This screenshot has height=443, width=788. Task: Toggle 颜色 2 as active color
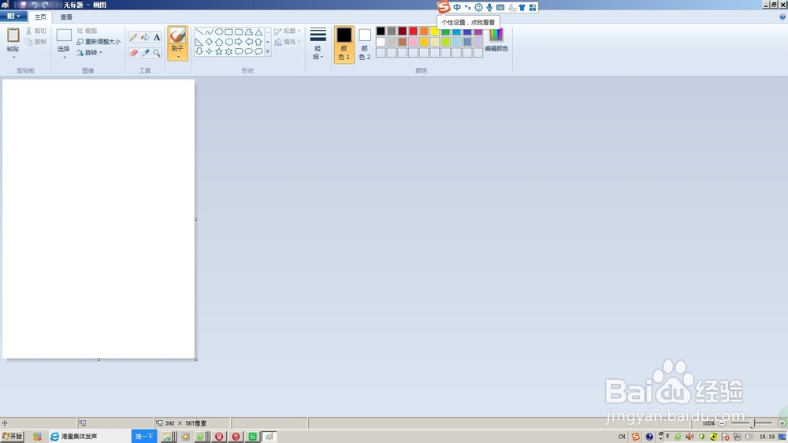click(365, 44)
